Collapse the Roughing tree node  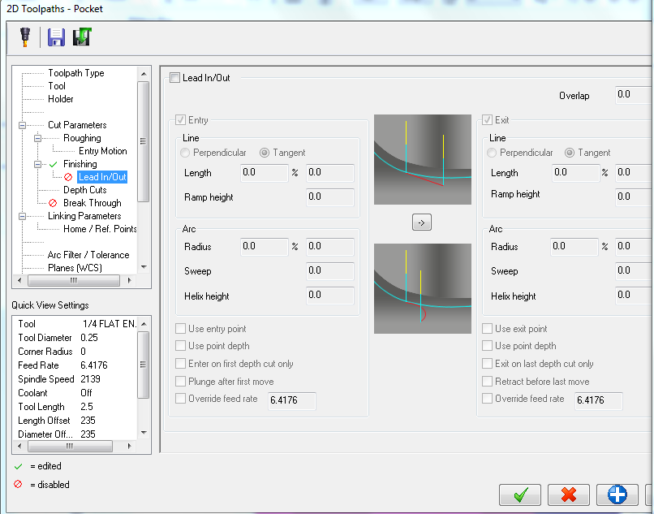37,138
